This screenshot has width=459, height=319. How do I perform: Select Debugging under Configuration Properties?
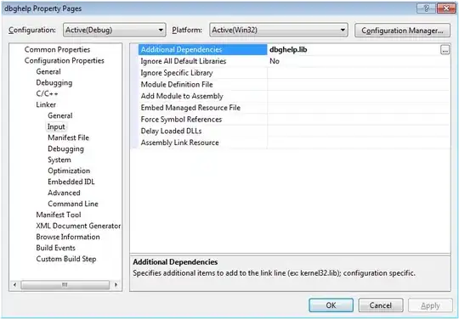pos(54,82)
